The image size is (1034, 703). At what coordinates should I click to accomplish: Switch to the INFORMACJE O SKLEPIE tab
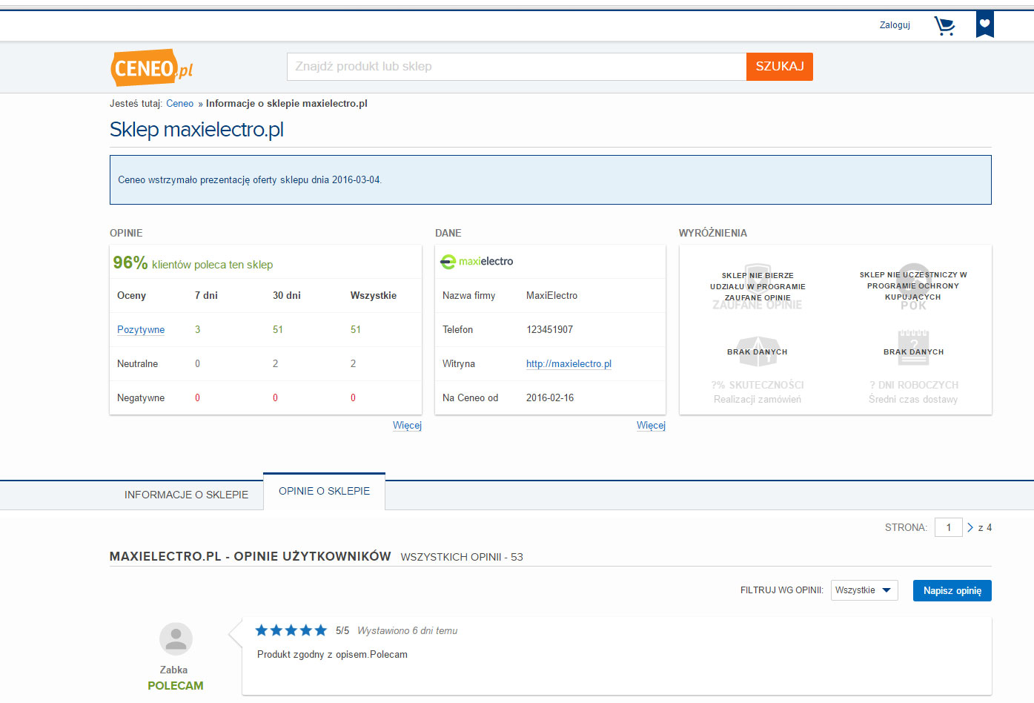[186, 494]
